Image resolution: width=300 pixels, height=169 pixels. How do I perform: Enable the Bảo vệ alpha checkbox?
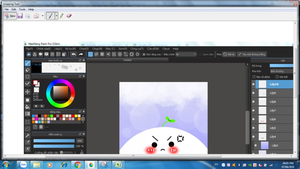coord(254,77)
